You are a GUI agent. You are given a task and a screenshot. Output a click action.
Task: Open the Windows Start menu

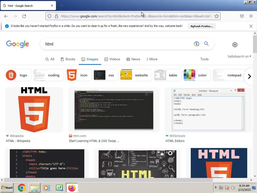click(7, 187)
